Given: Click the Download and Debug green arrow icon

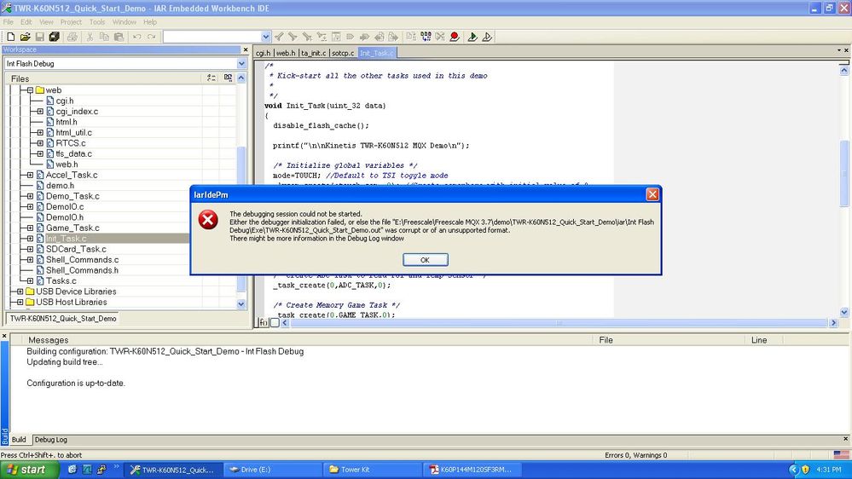Looking at the screenshot, I should [x=472, y=37].
